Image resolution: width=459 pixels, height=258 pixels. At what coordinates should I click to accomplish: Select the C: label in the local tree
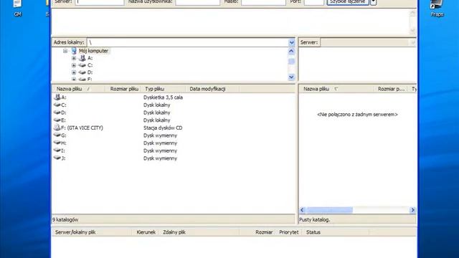(x=90, y=65)
